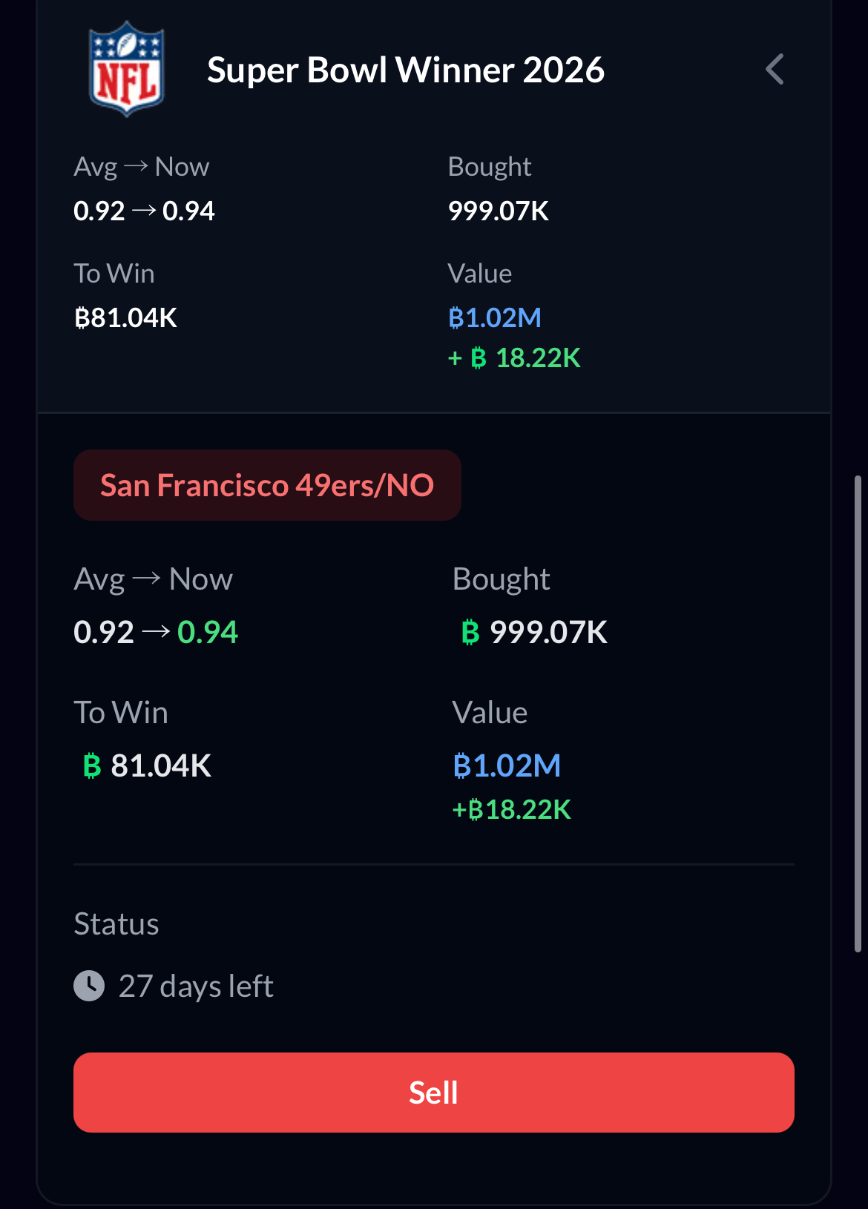Click the NFL shield logo
Image resolution: width=868 pixels, height=1209 pixels.
[x=126, y=69]
